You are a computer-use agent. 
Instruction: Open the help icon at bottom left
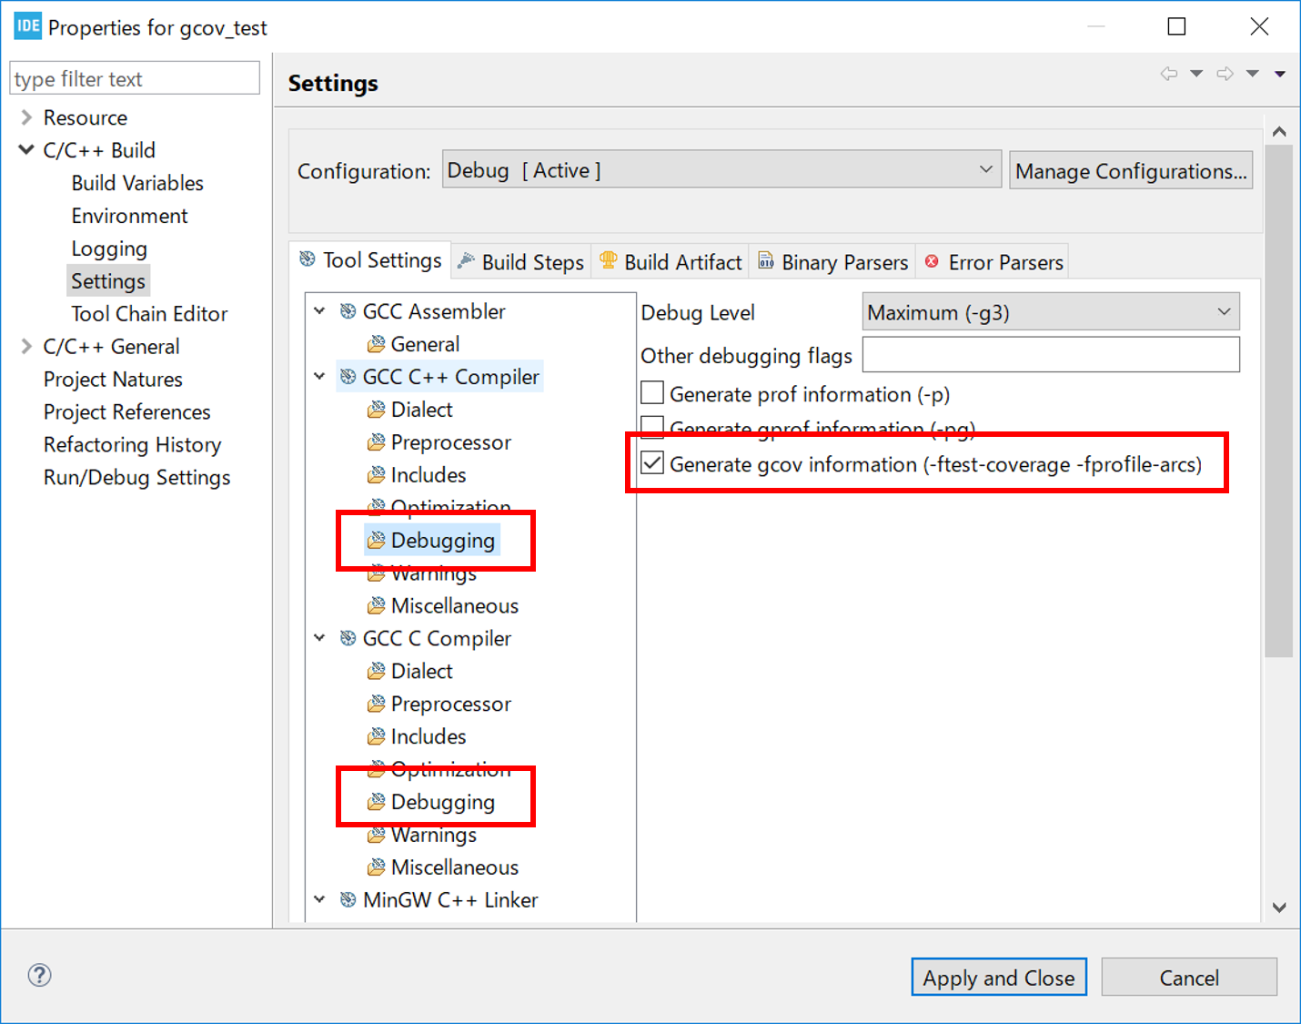(38, 975)
